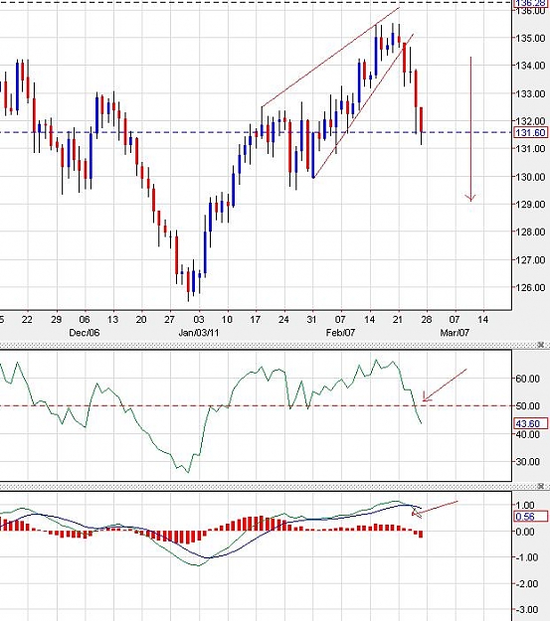Click the 29 date tick label
The image size is (550, 621).
click(56, 319)
